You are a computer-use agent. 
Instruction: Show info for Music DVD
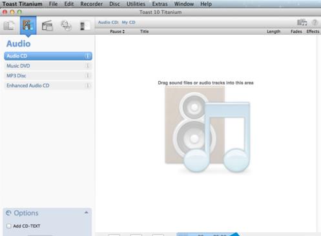click(x=87, y=66)
